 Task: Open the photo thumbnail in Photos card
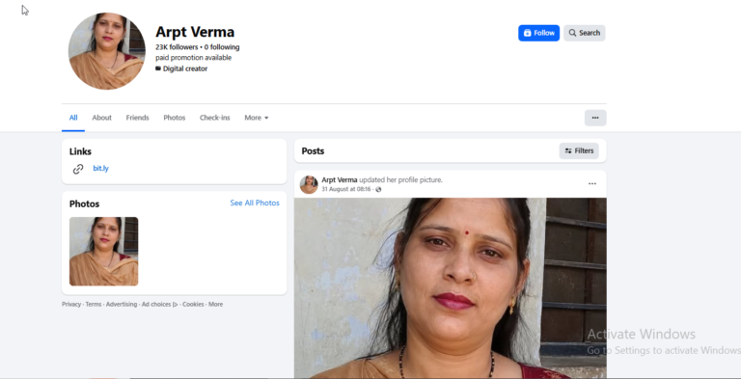coord(104,252)
